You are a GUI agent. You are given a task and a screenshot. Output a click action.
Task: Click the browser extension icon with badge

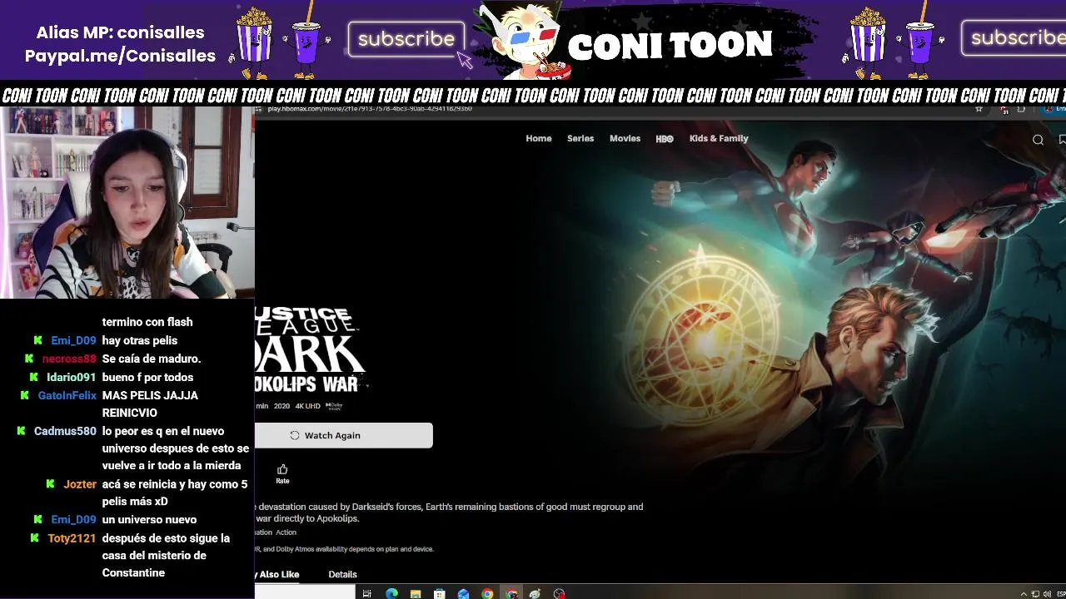click(1005, 109)
